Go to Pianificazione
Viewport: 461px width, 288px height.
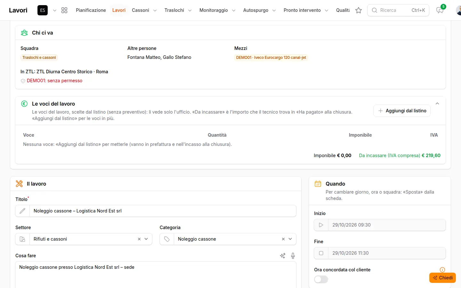click(x=91, y=10)
